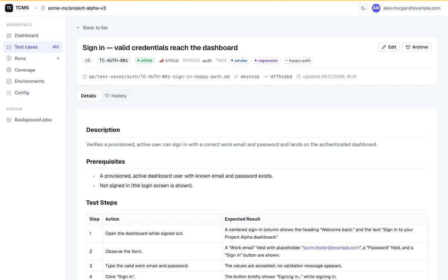The image size is (448, 280).
Task: Click file path TC-AUTH-001-sign-in-happy-path.md
Action: tap(159, 77)
